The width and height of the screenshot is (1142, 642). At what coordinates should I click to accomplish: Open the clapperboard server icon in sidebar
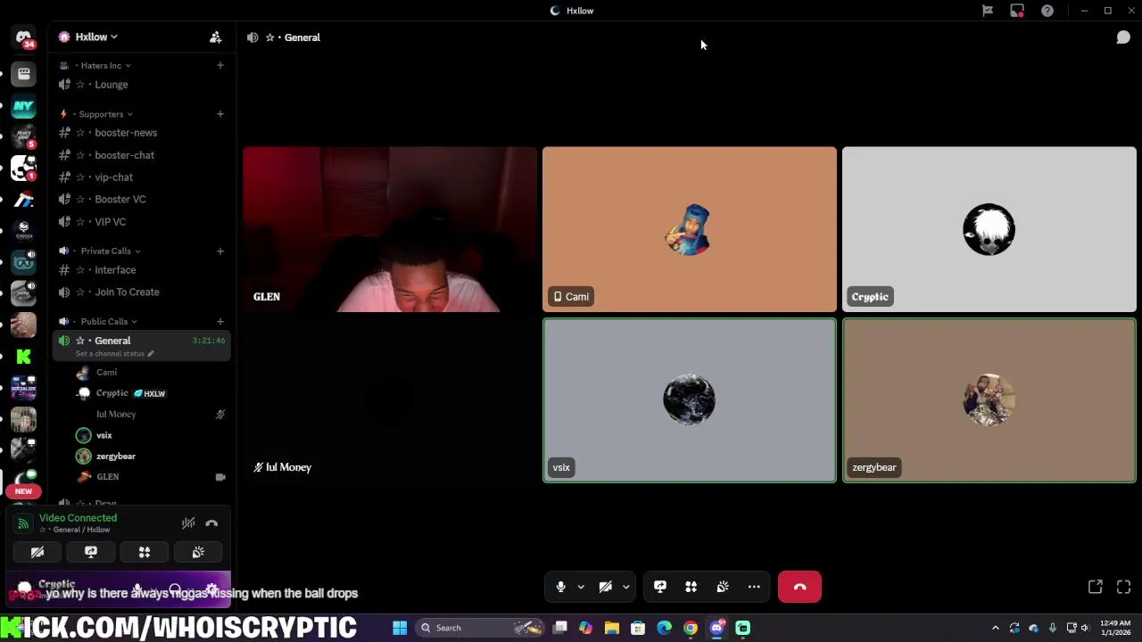(x=24, y=74)
